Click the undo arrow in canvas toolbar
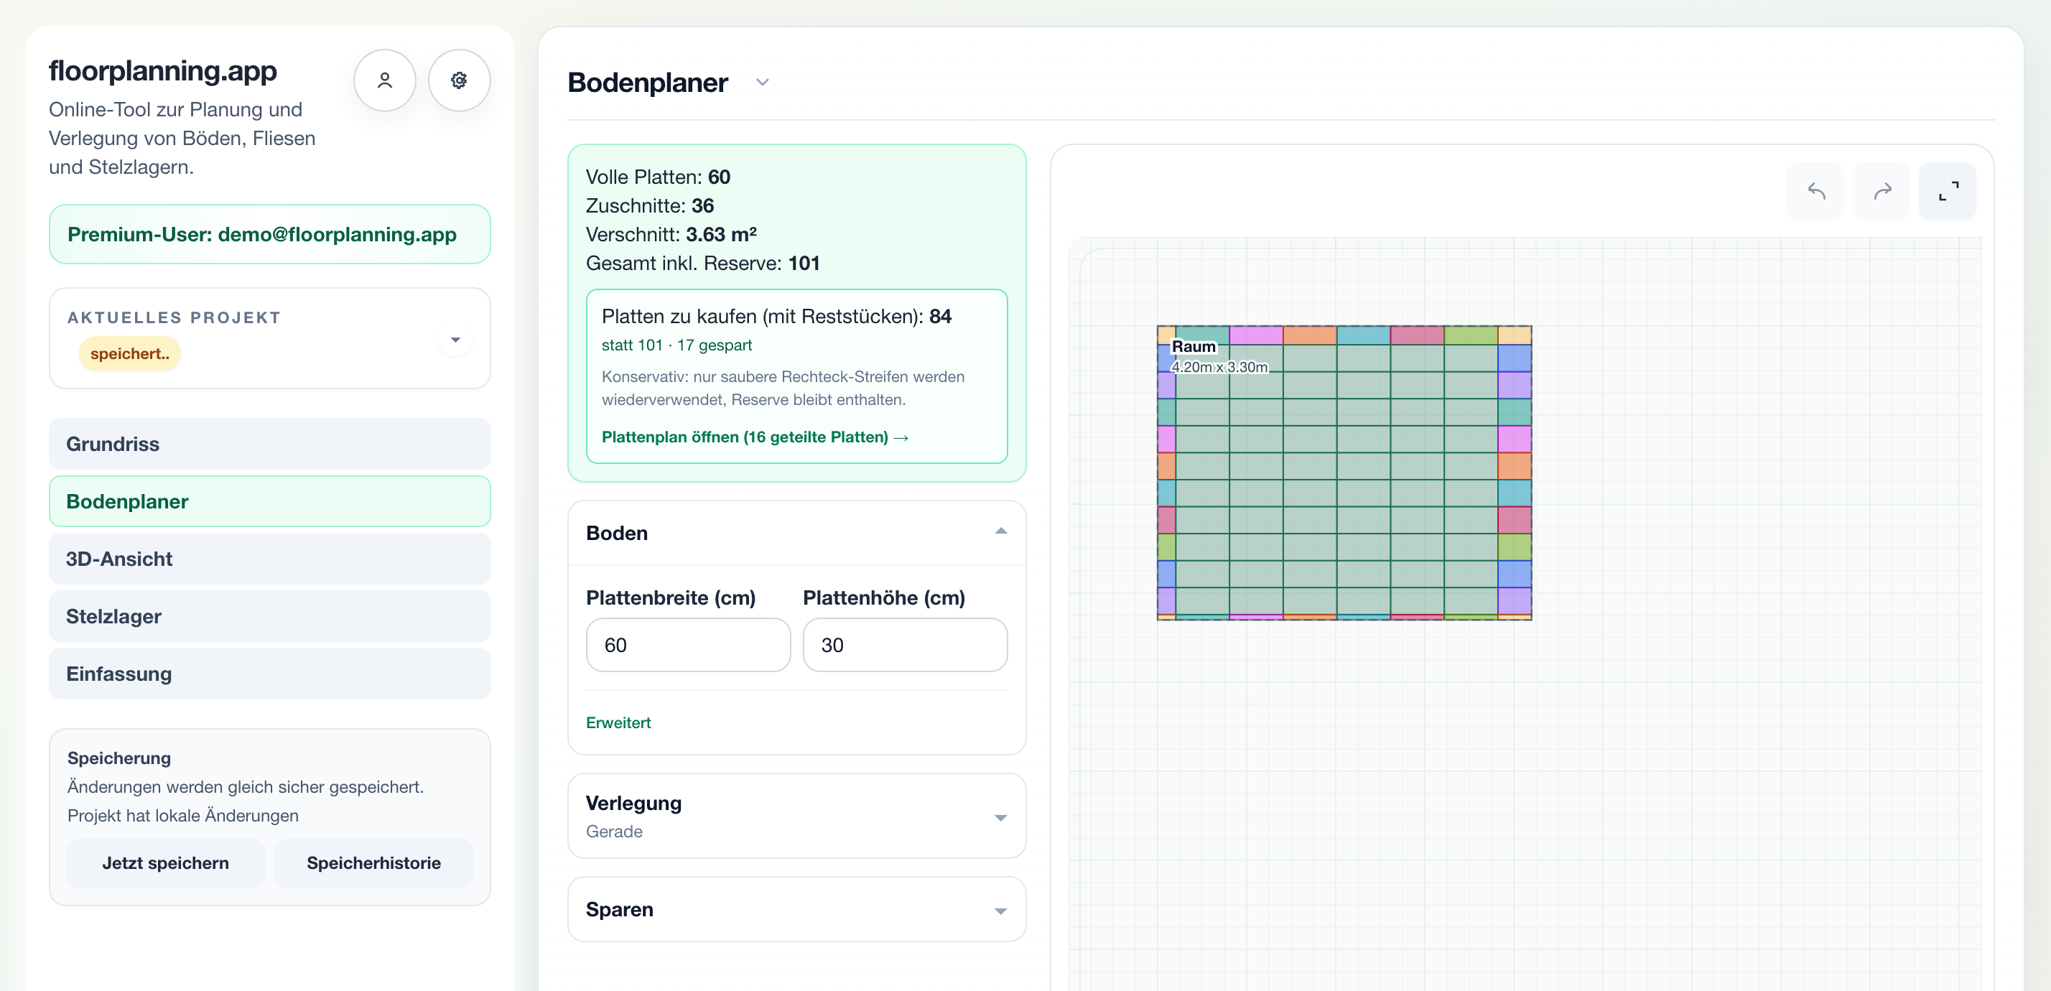This screenshot has width=2051, height=991. click(x=1815, y=191)
